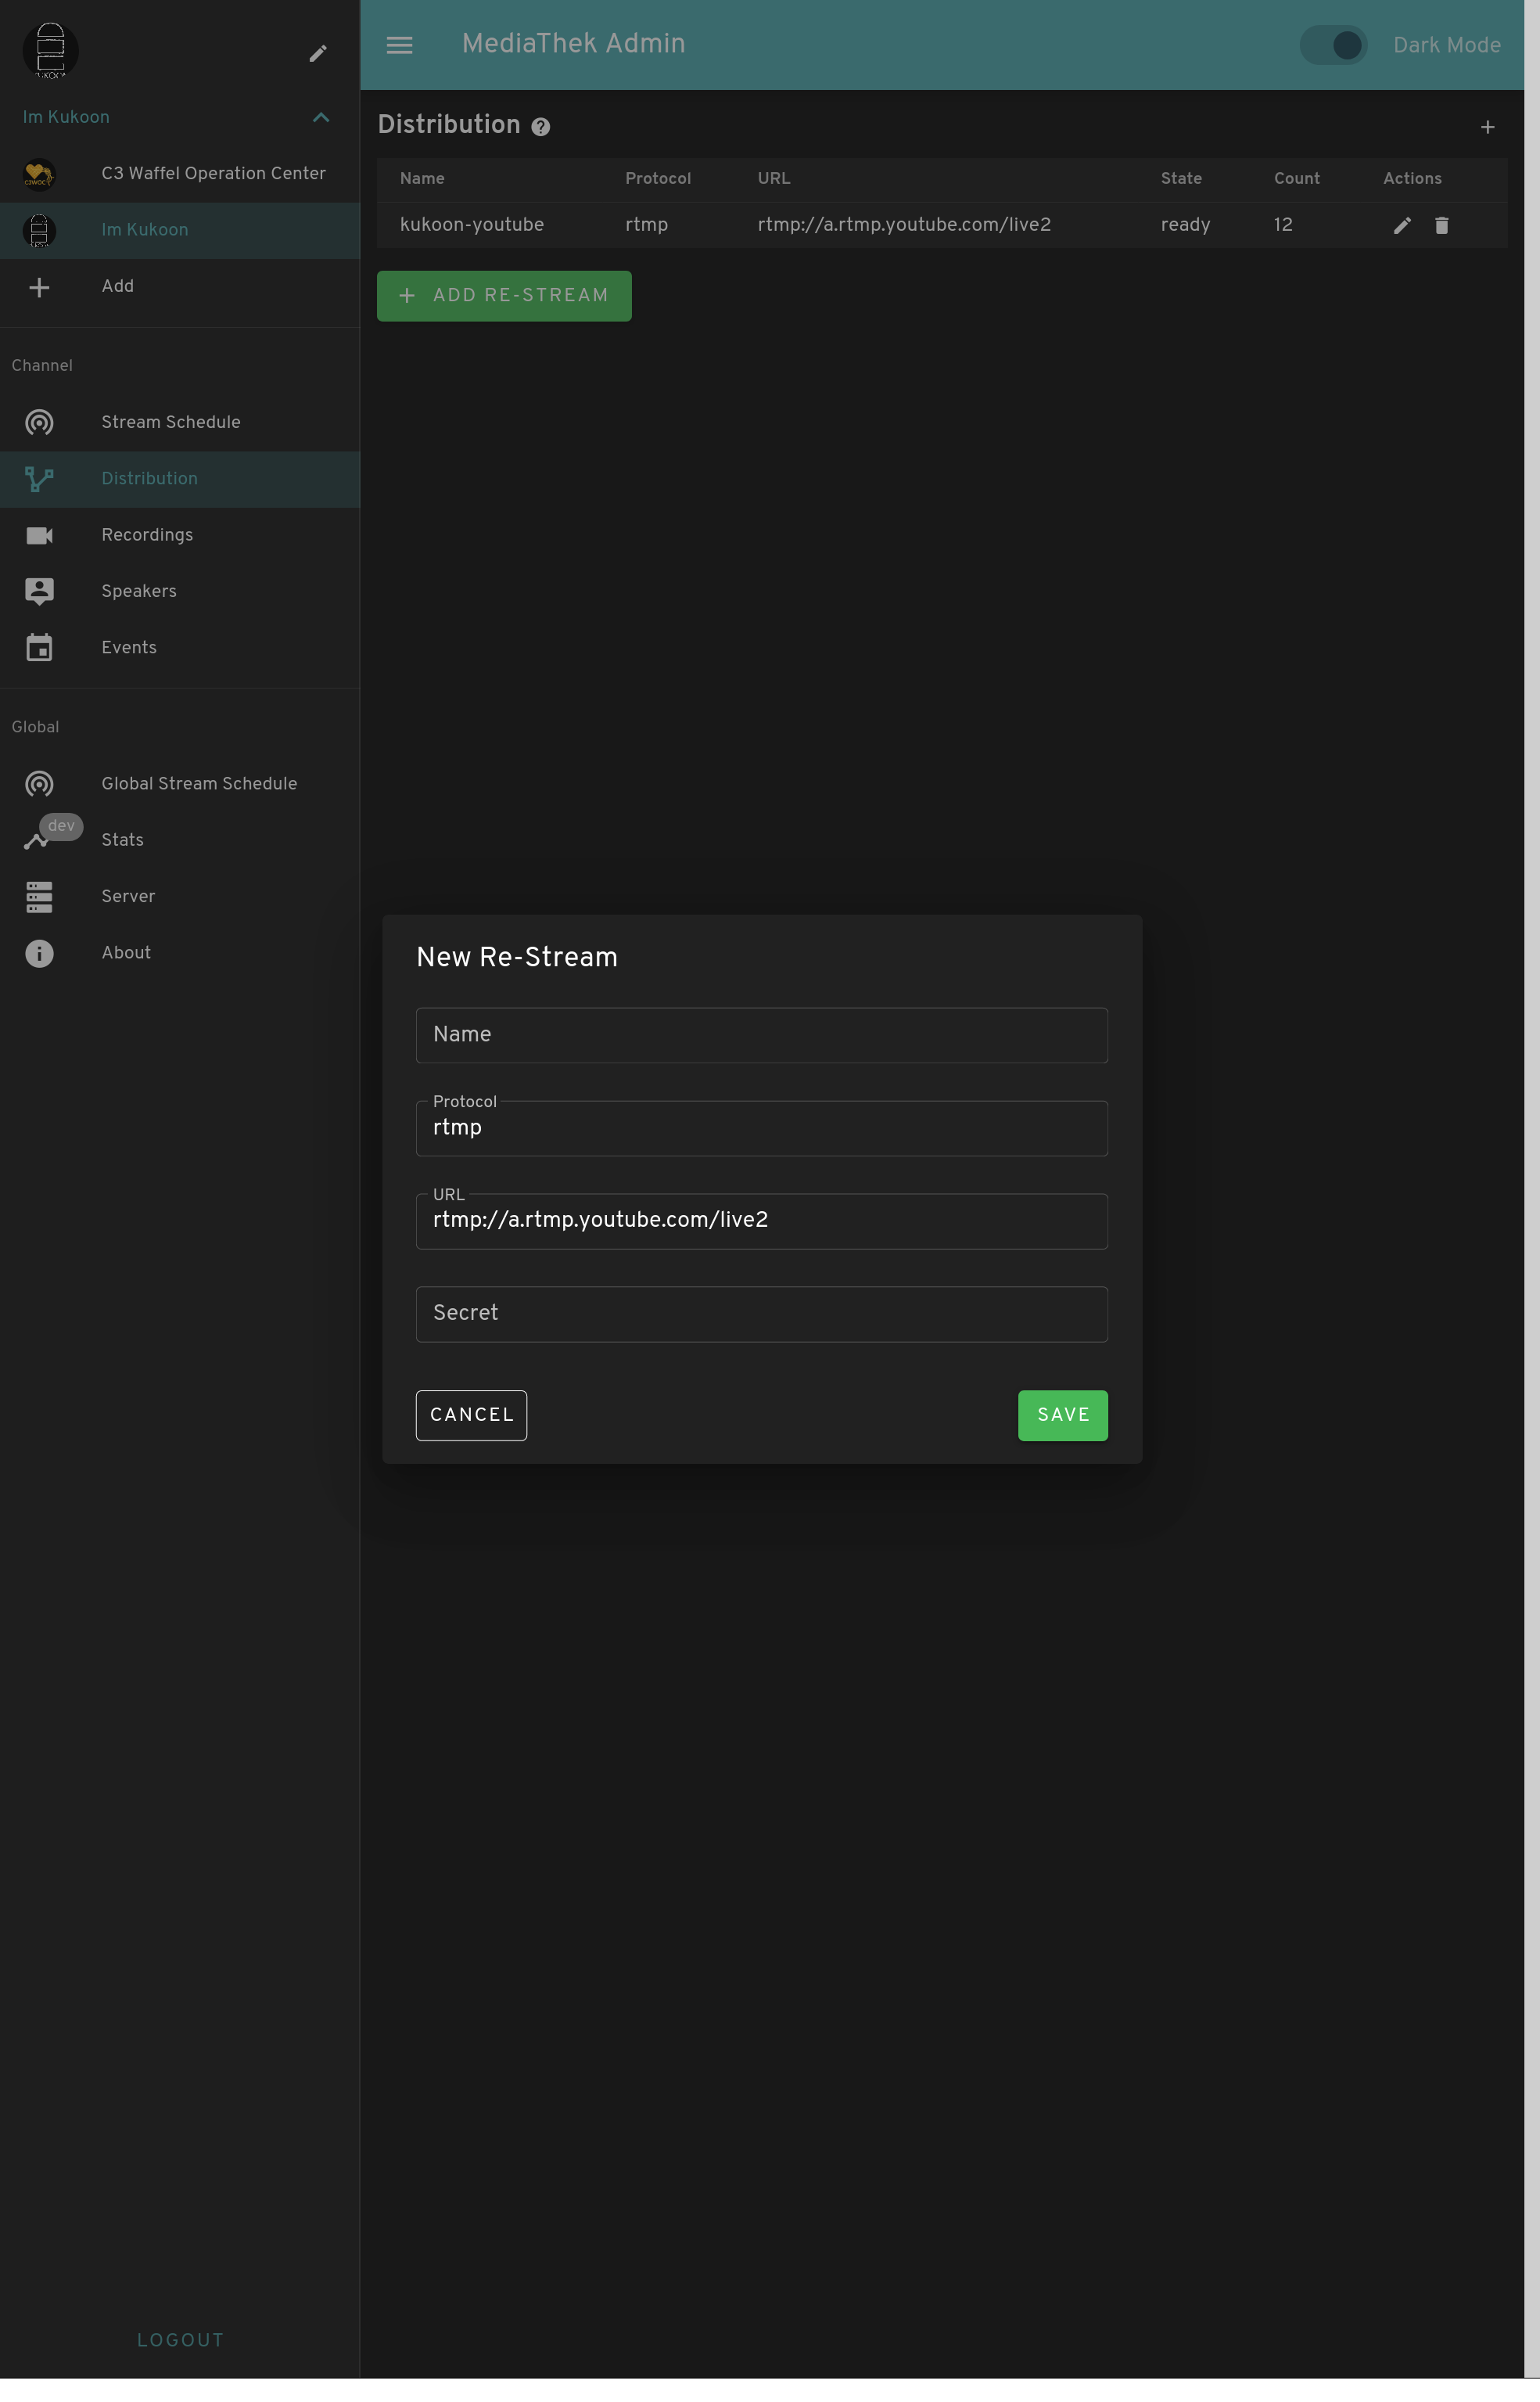1540x2402 pixels.
Task: Click the edit pencil icon for kukoon-youtube
Action: pos(1400,224)
